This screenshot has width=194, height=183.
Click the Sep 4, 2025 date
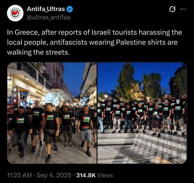coord(54,175)
